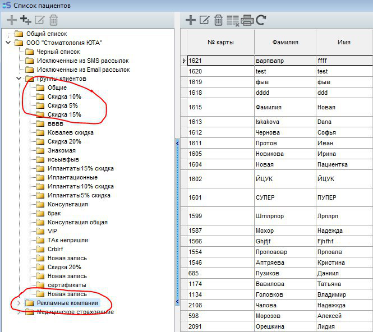Click the № карты column header
Image resolution: width=373 pixels, height=332 pixels.
(220, 42)
